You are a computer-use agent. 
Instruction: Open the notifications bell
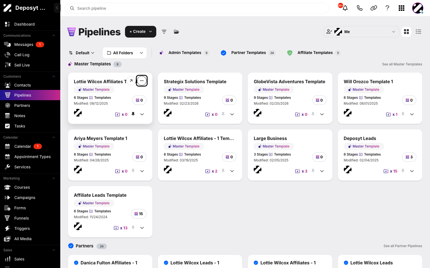[x=345, y=8]
